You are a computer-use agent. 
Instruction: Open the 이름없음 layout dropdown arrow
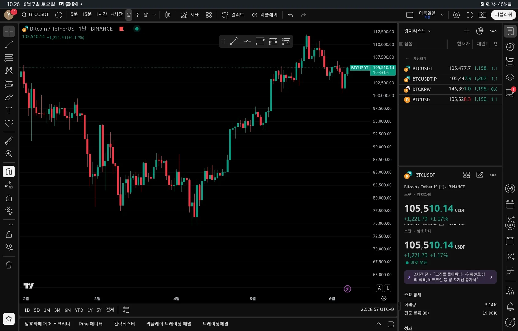point(443,15)
